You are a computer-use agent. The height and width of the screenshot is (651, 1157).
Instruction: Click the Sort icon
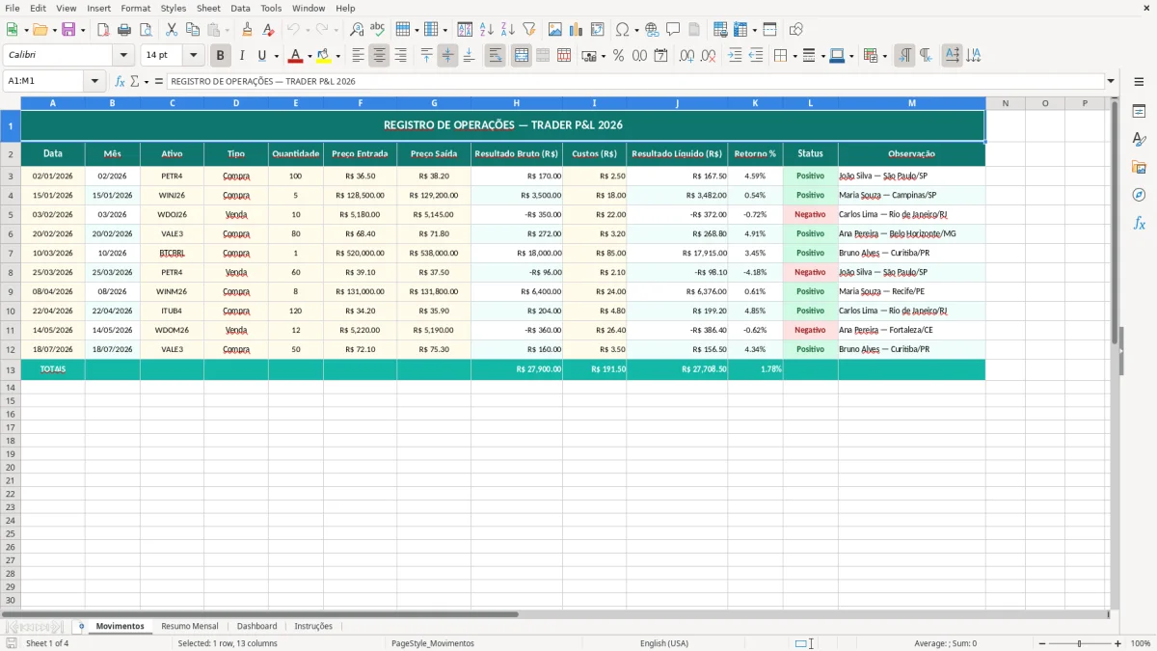[x=466, y=30]
